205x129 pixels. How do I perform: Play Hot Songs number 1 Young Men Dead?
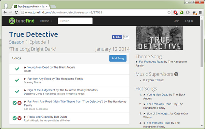[x=145, y=95]
